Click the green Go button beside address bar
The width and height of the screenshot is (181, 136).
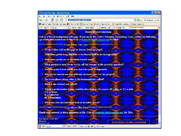[x=138, y=20]
